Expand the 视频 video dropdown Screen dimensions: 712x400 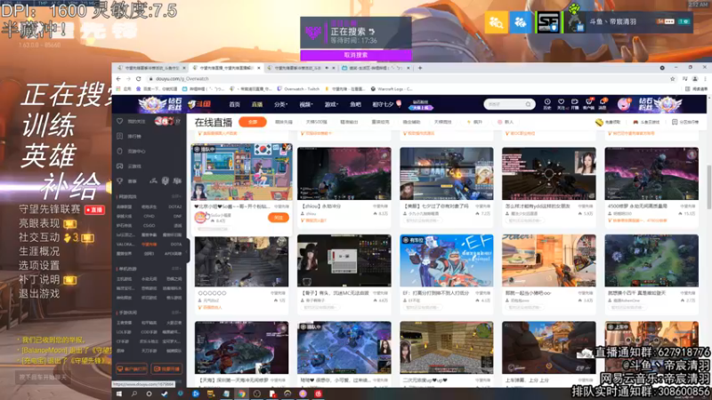[305, 104]
